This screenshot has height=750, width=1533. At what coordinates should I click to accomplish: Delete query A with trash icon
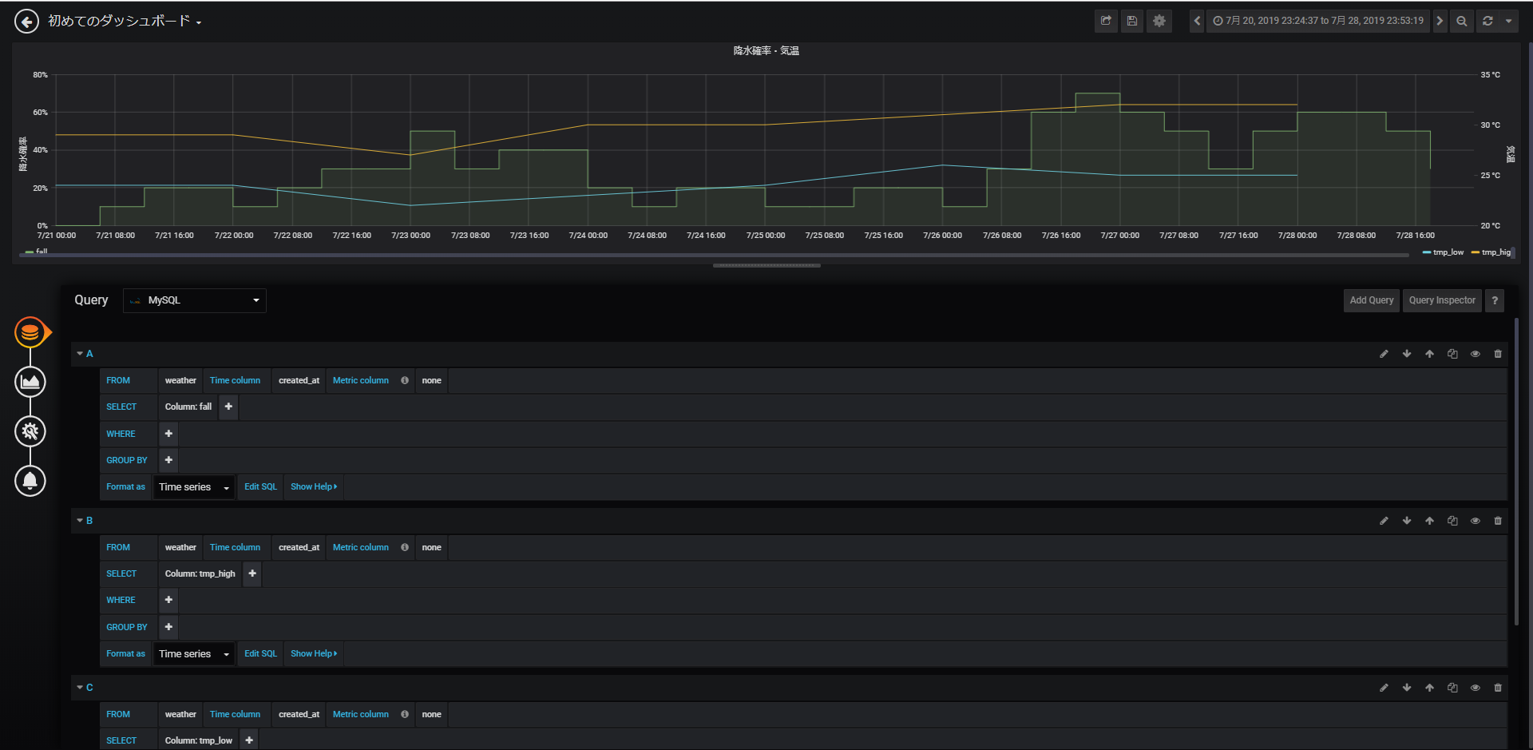click(1498, 354)
